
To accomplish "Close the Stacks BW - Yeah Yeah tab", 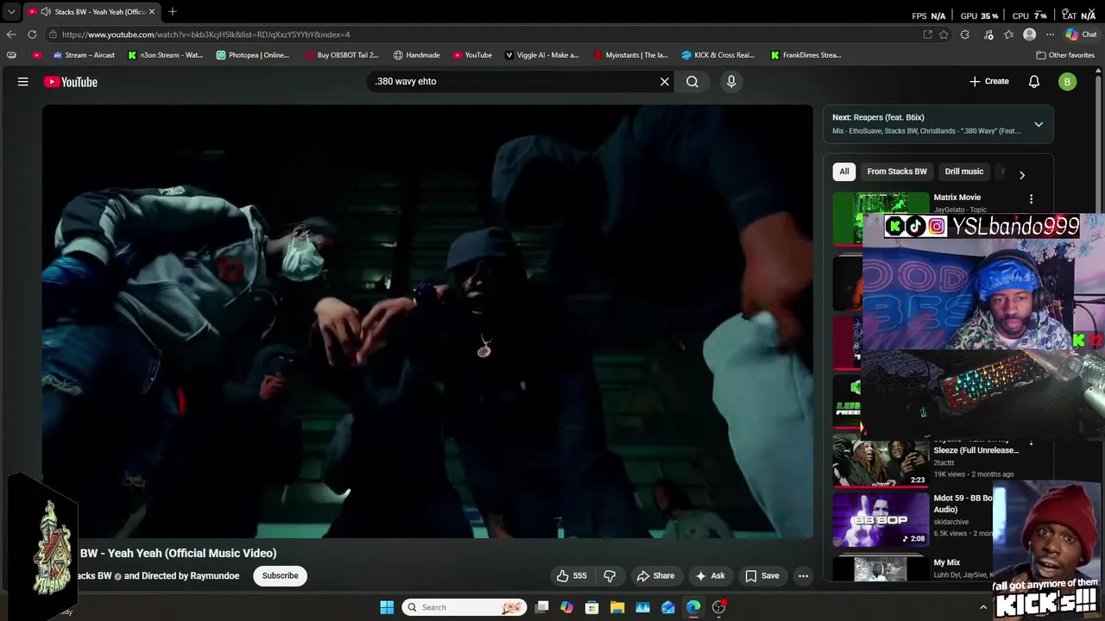I will point(152,11).
